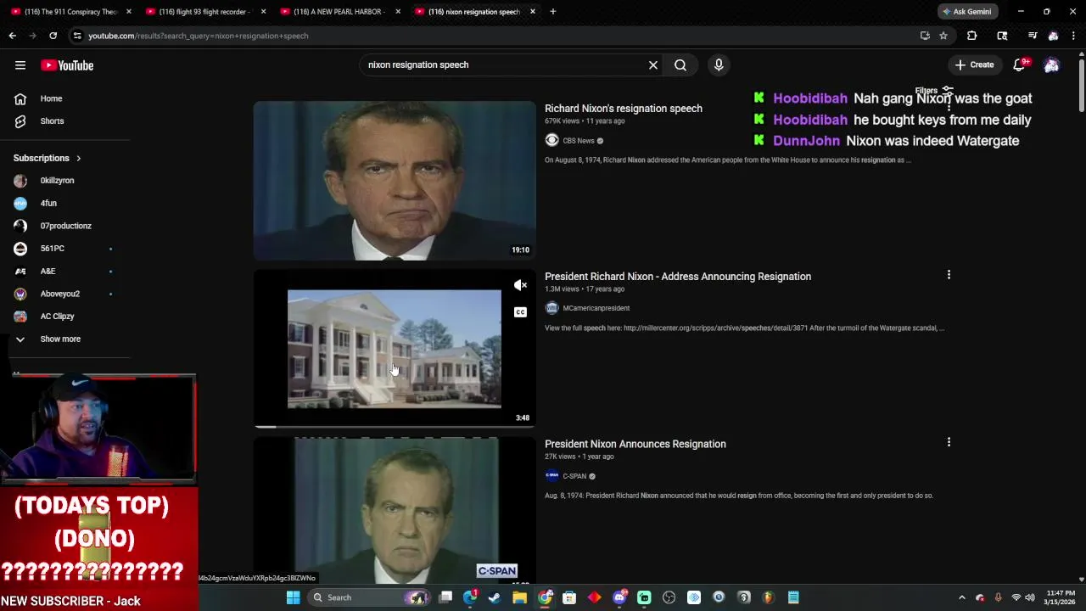Open the clock showing 11:47 PM
This screenshot has width=1086, height=611.
click(1061, 597)
